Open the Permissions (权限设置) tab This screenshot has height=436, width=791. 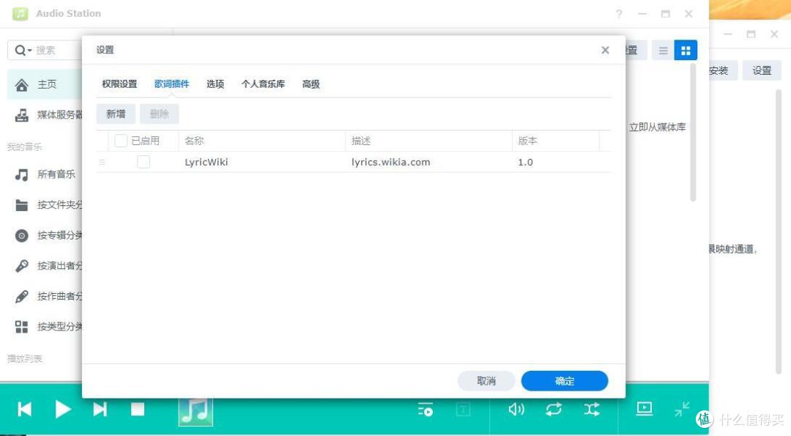tap(119, 84)
